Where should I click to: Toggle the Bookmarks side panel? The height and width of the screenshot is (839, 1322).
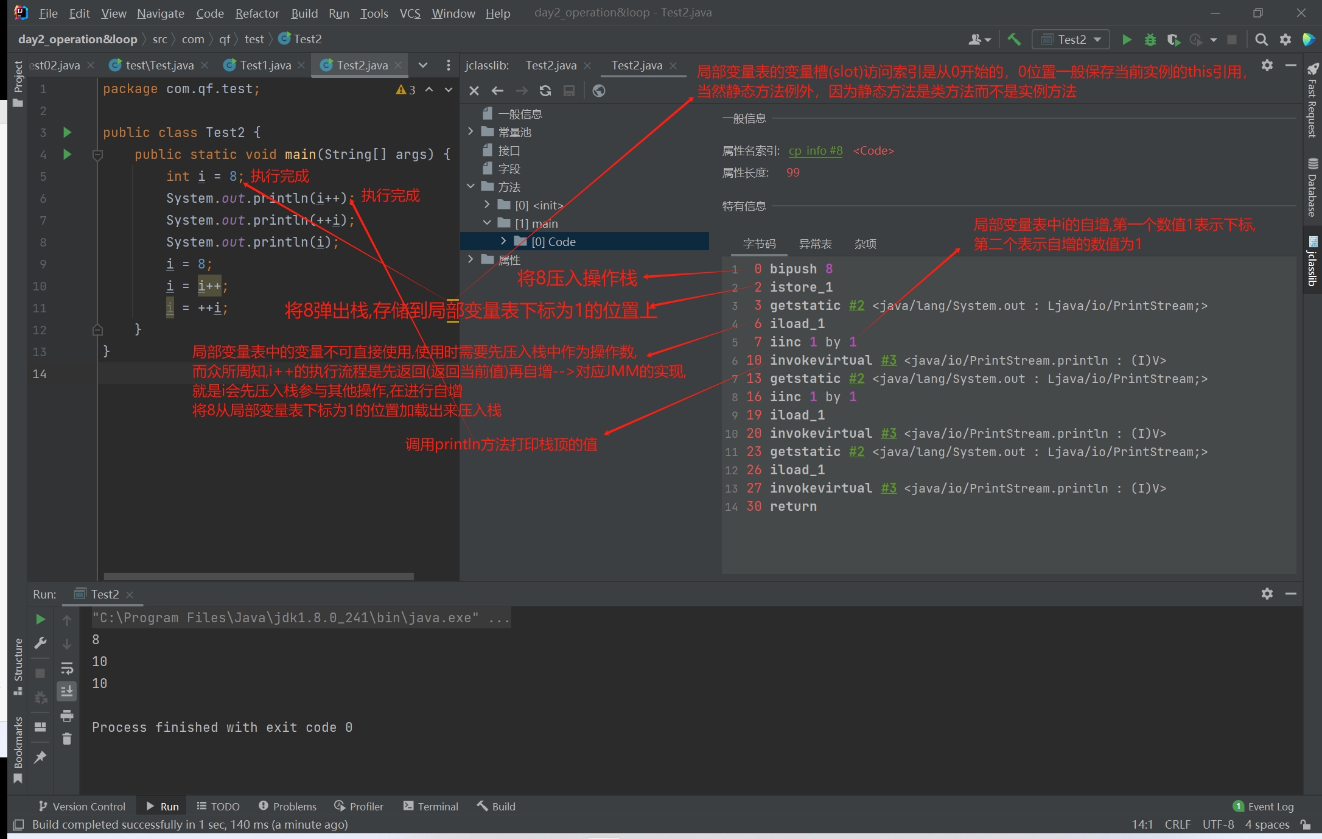18,749
